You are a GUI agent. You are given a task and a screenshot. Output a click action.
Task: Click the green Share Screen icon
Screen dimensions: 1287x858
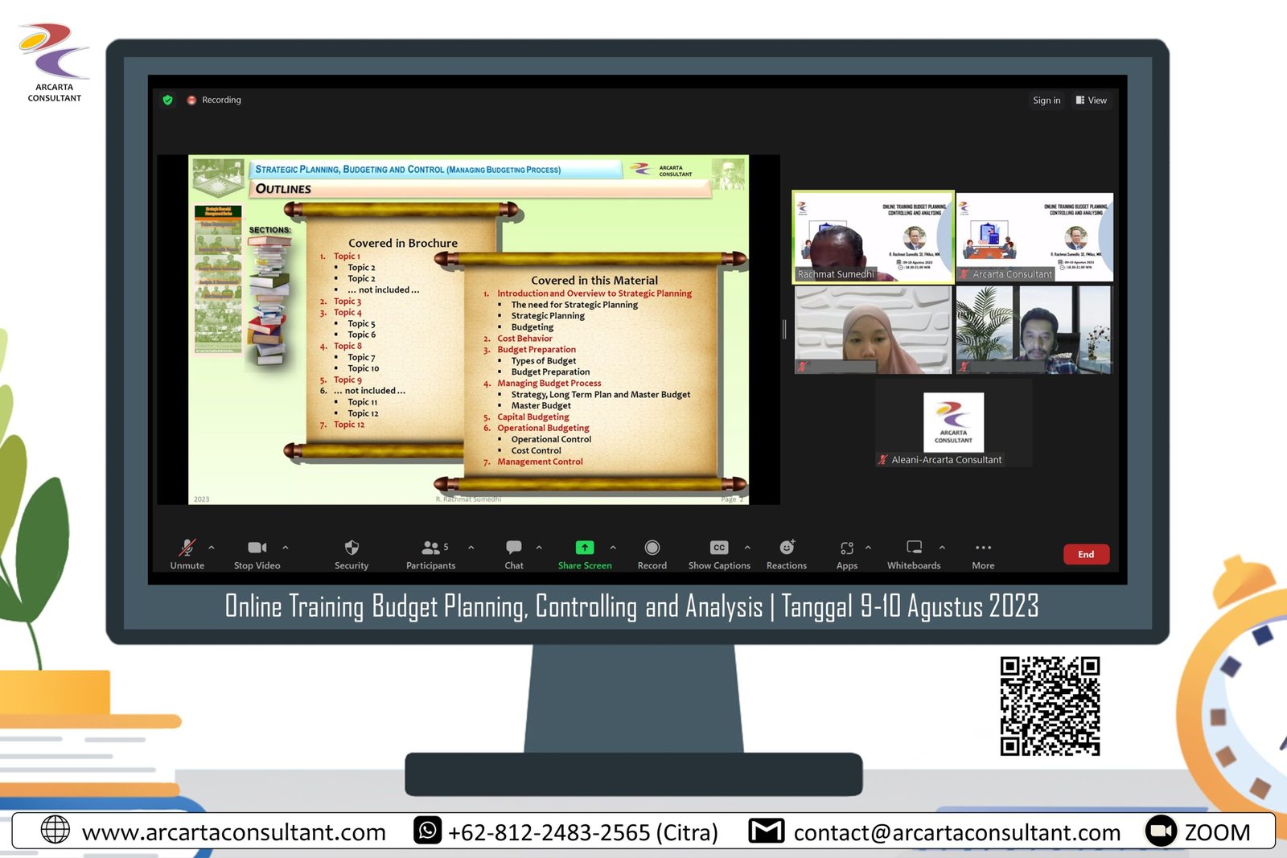coord(585,548)
